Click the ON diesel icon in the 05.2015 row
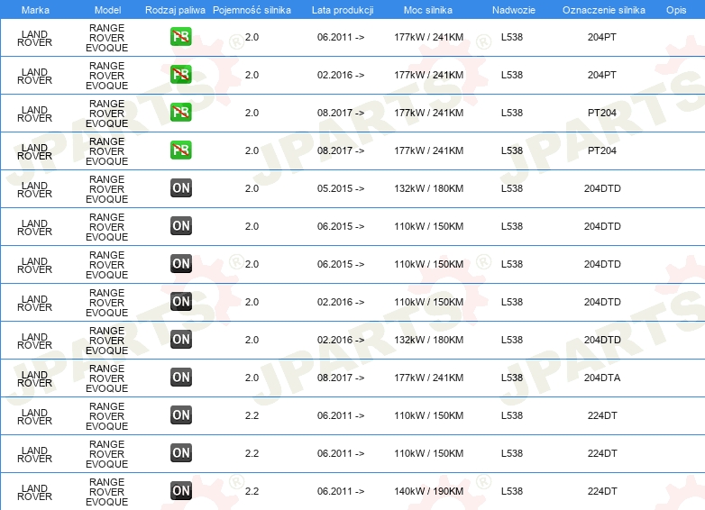The width and height of the screenshot is (705, 510). coord(180,188)
